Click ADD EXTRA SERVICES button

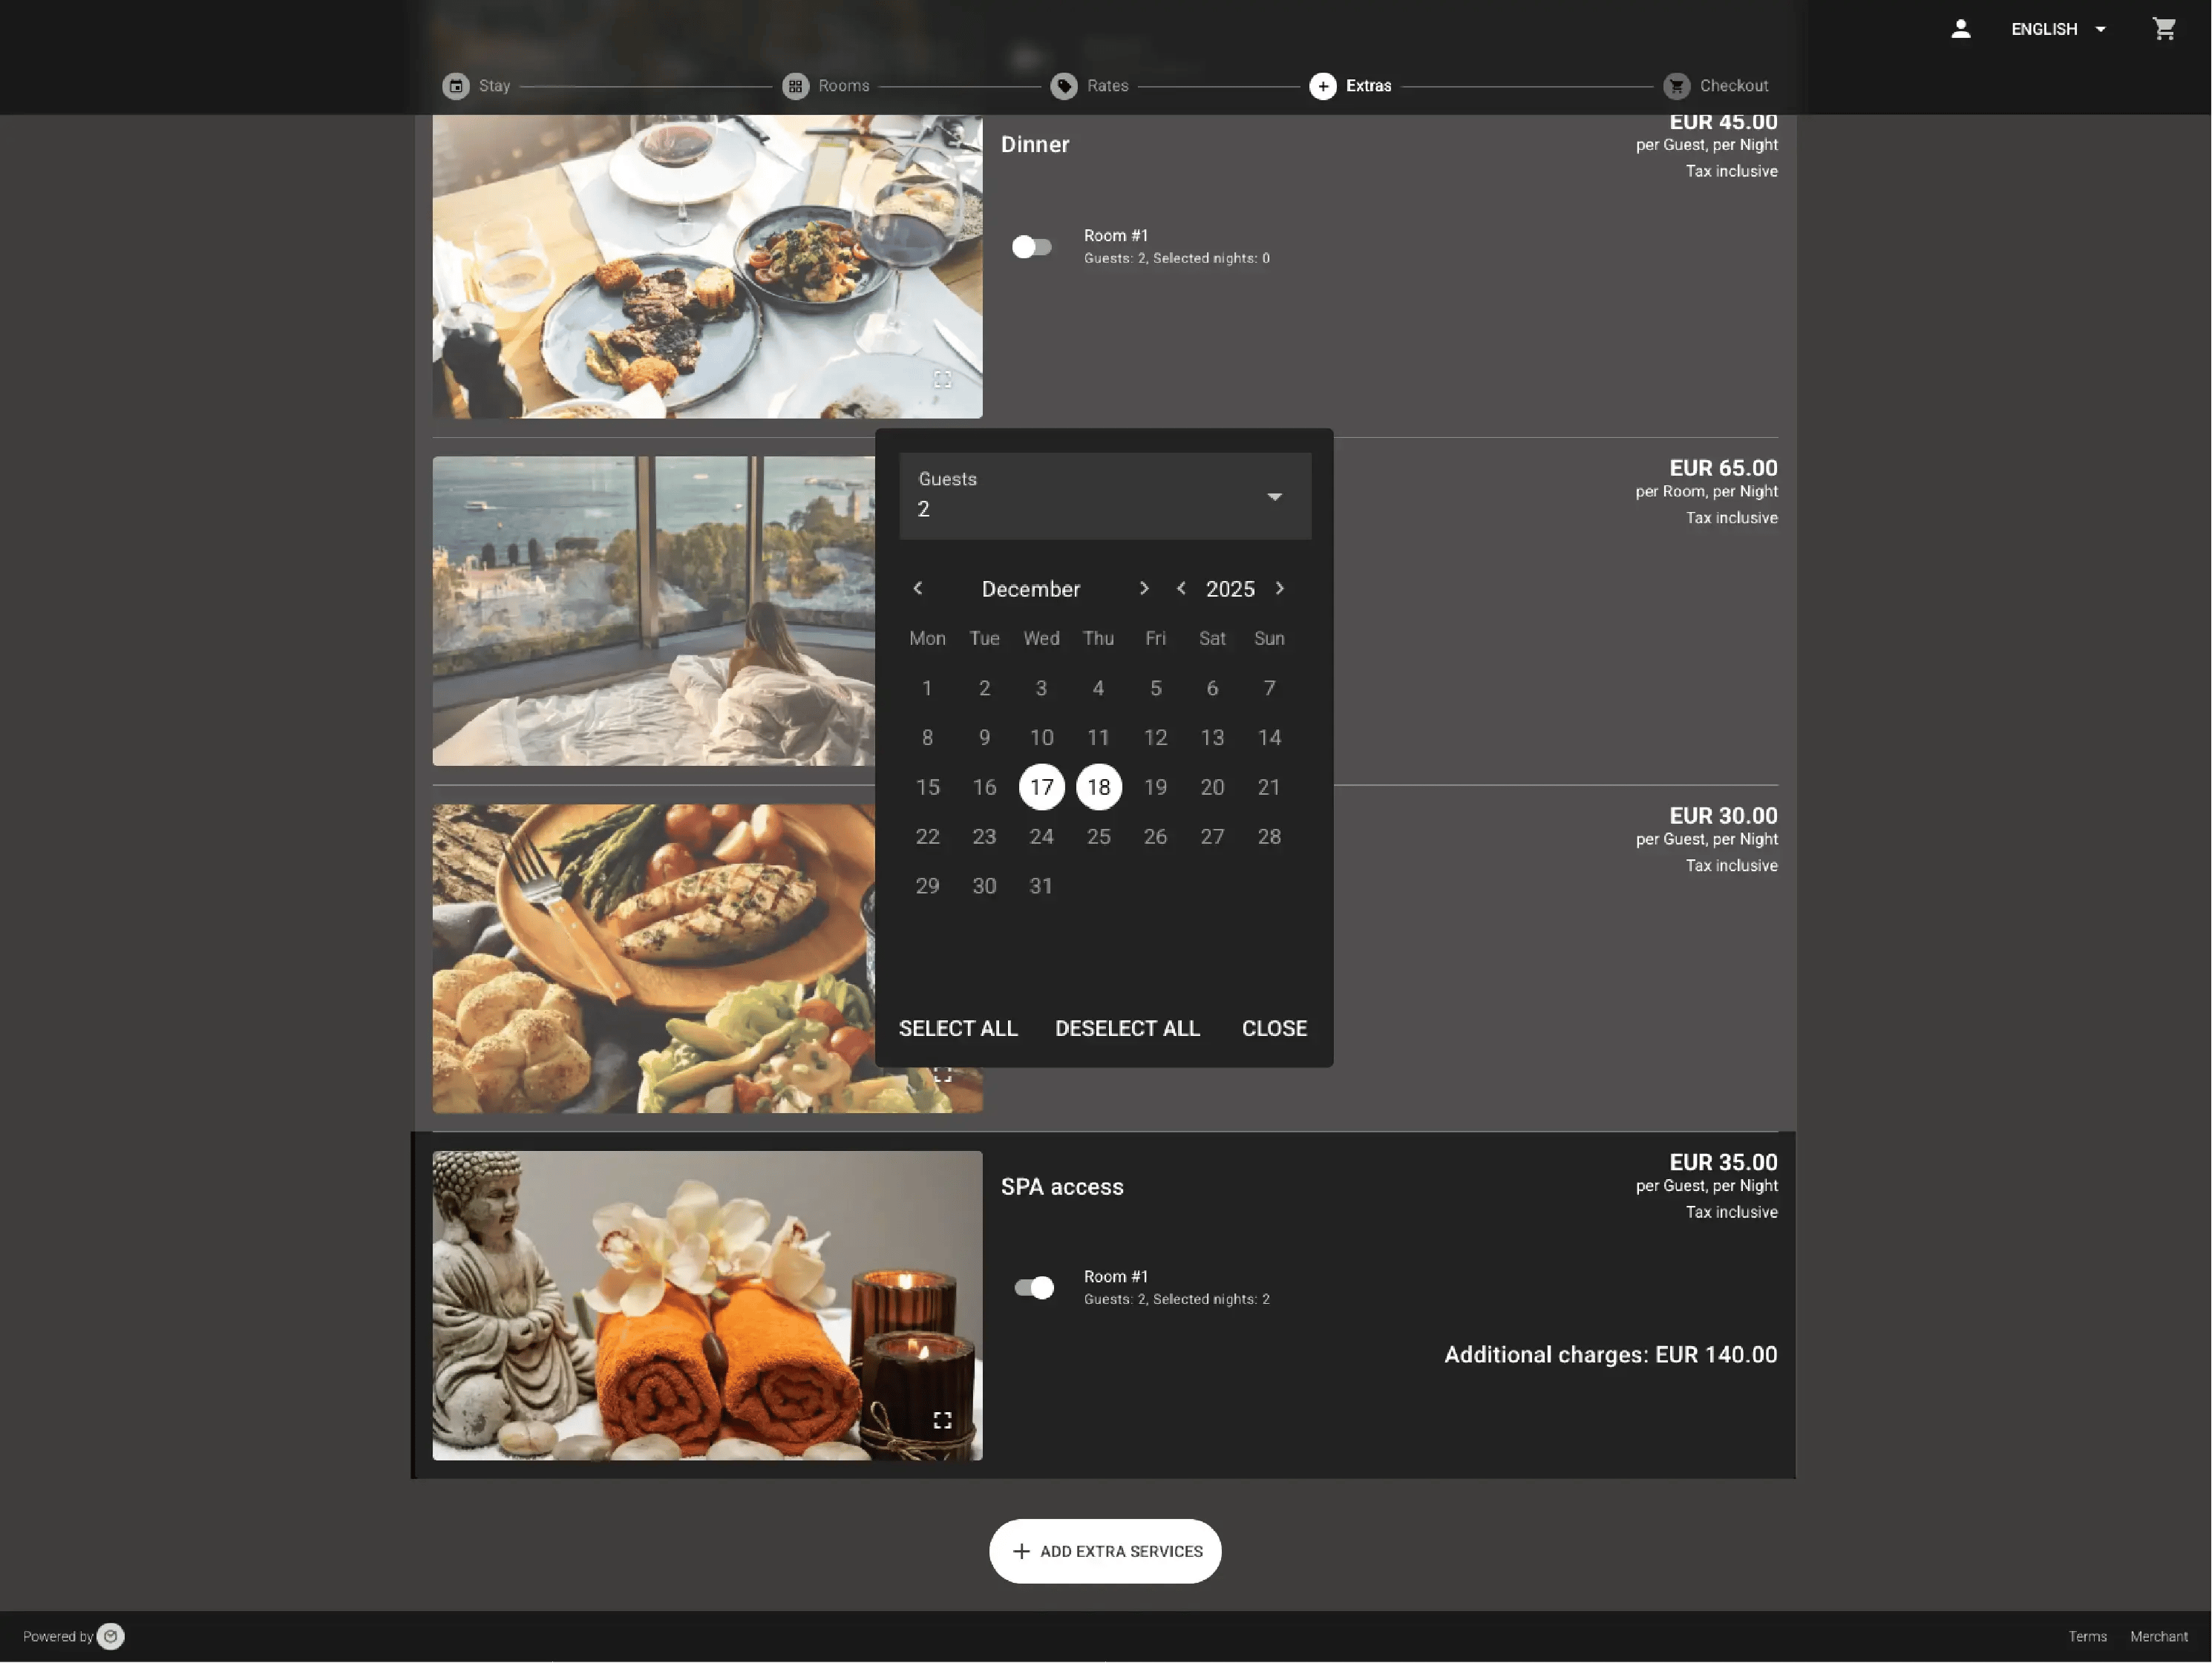(1105, 1551)
